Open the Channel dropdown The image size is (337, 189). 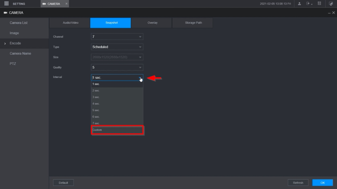tap(117, 36)
